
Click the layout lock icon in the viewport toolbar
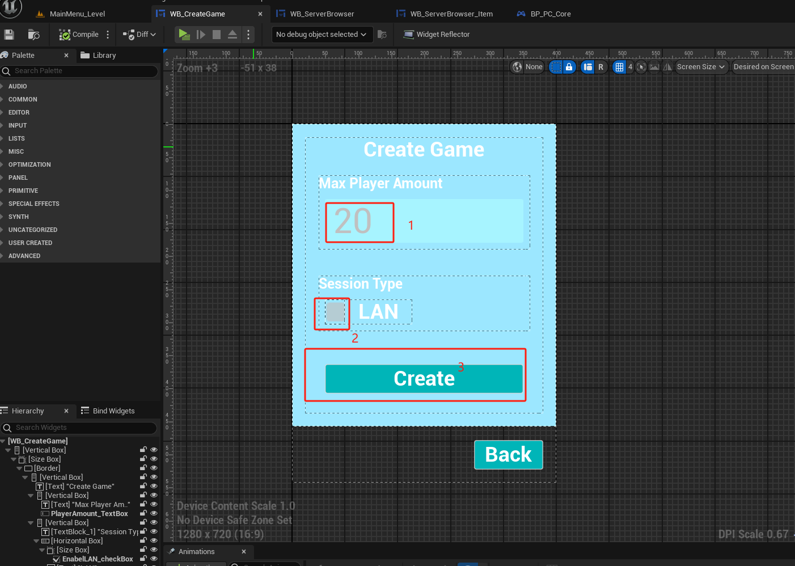point(569,67)
